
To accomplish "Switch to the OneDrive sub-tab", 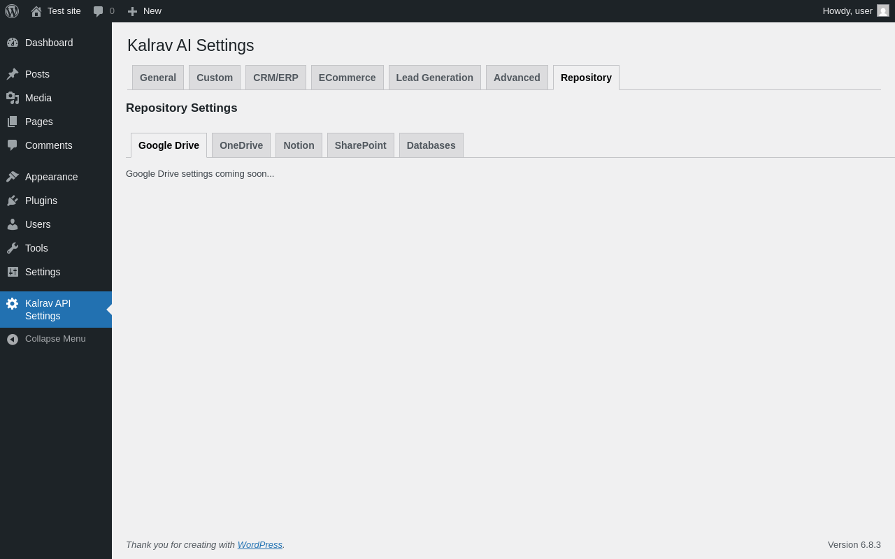I will tap(241, 145).
